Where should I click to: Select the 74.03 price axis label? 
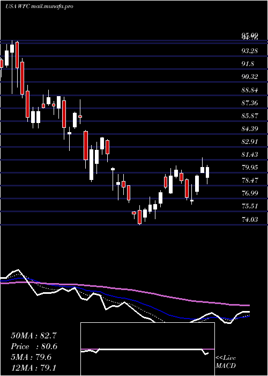click(250, 219)
